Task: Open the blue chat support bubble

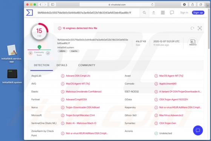Action: (x=198, y=130)
